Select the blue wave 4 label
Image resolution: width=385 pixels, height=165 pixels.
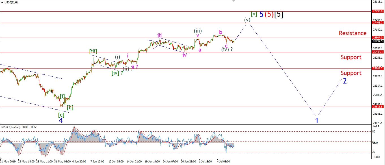[x=61, y=121]
